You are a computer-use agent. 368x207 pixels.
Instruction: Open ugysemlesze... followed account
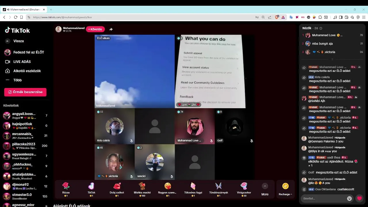[25, 156]
